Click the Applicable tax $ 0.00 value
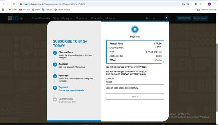 [159, 56]
